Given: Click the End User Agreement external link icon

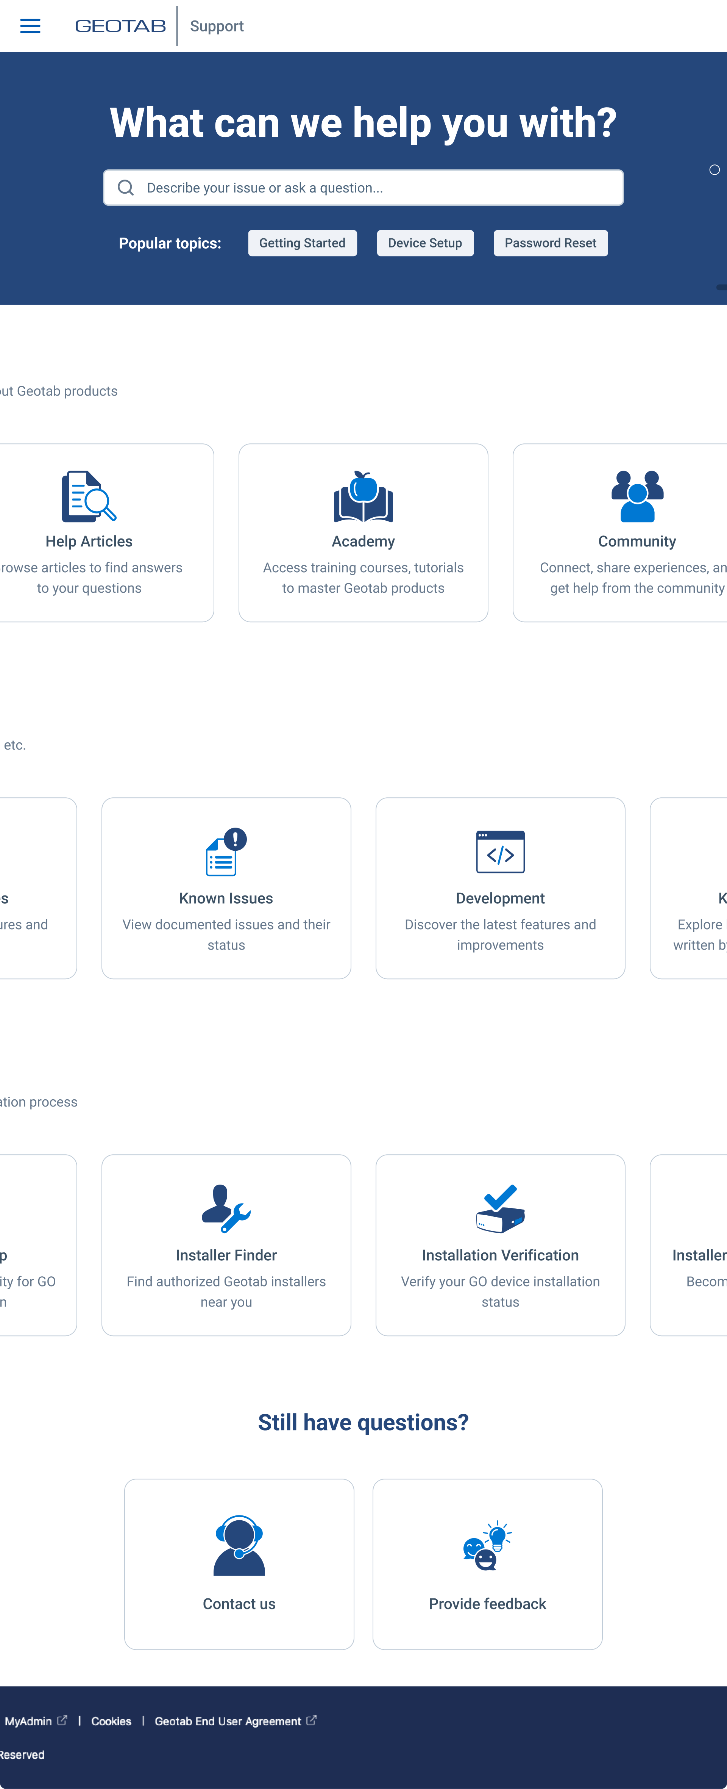Looking at the screenshot, I should pos(312,1720).
